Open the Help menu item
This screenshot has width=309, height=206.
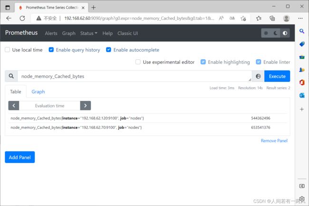pyautogui.click(x=107, y=33)
